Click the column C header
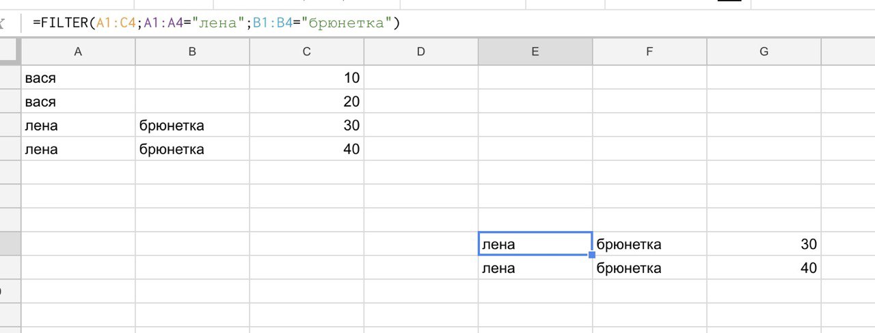This screenshot has width=875, height=333. (306, 52)
